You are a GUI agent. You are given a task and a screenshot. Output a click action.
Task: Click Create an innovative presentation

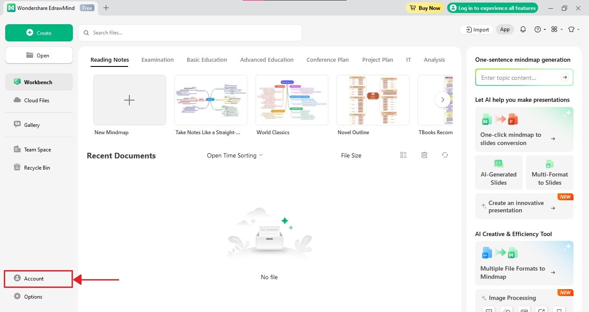click(524, 206)
